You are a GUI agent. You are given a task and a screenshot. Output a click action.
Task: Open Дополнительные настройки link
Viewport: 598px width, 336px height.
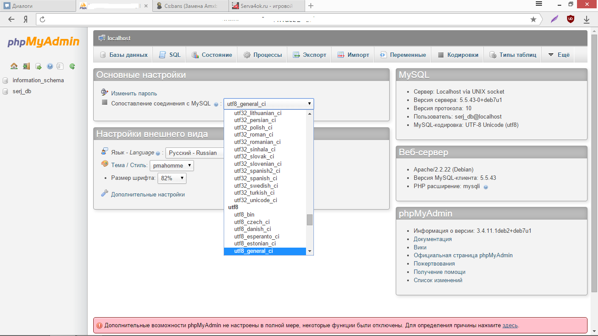(x=148, y=195)
